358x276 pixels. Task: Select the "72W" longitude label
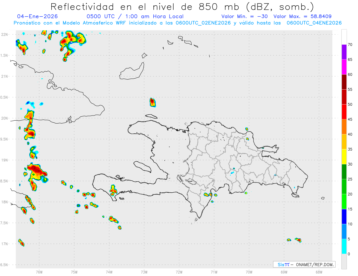(x=179, y=272)
